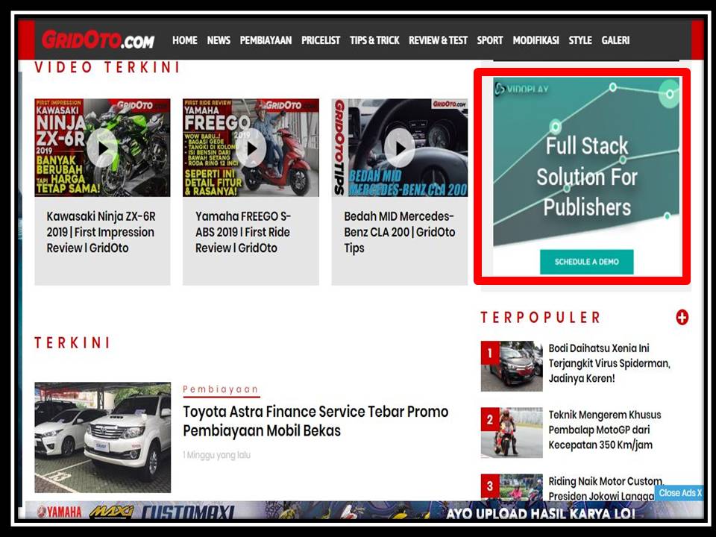Click the SCHEDULE A DEMO button
Image resolution: width=716 pixels, height=537 pixels.
(x=587, y=262)
